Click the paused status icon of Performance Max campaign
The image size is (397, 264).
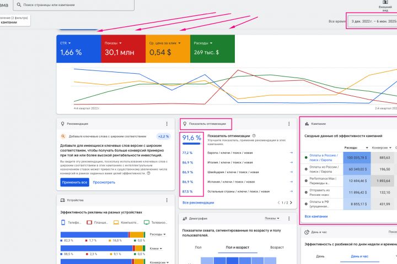[x=306, y=180]
